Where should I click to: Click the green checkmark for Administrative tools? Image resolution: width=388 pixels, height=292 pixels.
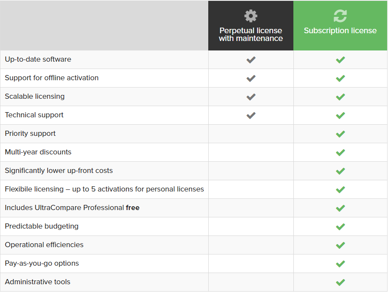coord(340,283)
